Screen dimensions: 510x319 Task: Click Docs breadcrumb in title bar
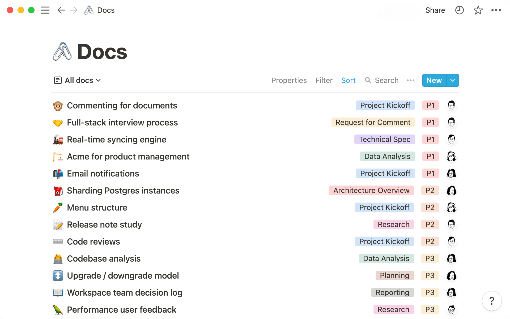(106, 10)
